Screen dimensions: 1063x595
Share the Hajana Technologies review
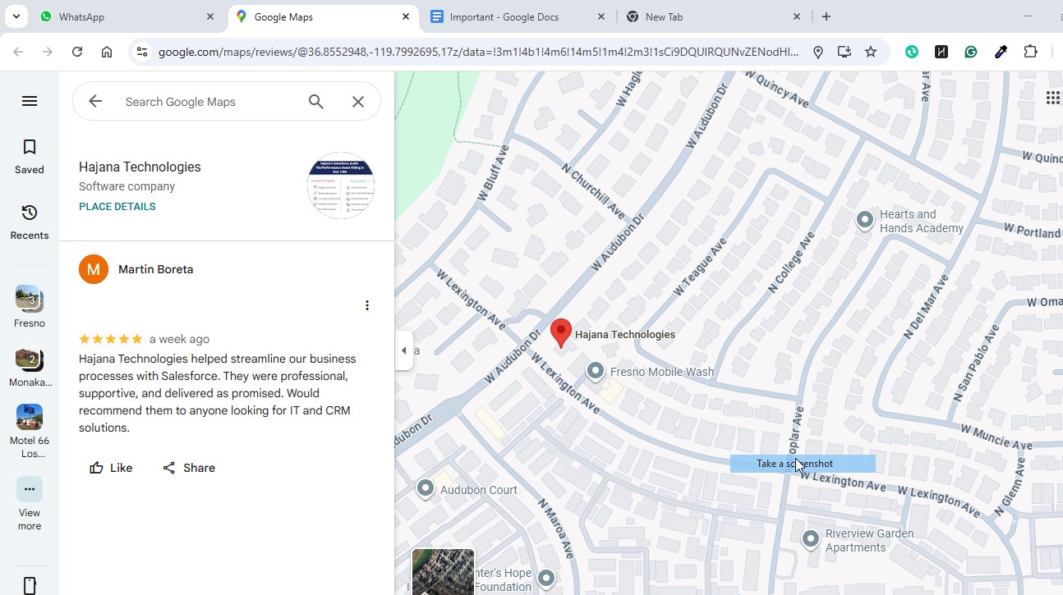coord(189,468)
